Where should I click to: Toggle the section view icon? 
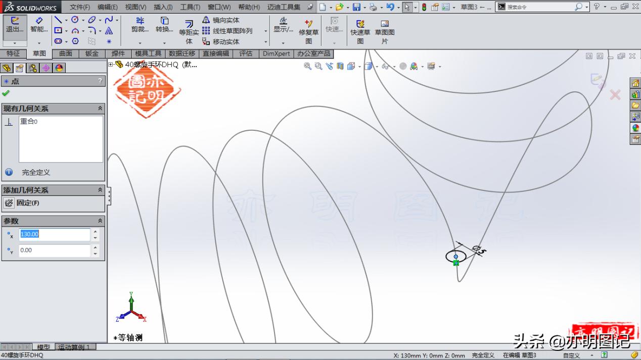[x=339, y=66]
